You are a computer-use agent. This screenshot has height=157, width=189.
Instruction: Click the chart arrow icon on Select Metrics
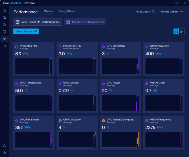(x=35, y=32)
